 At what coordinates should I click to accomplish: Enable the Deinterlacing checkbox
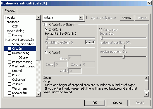click(x=9, y=53)
